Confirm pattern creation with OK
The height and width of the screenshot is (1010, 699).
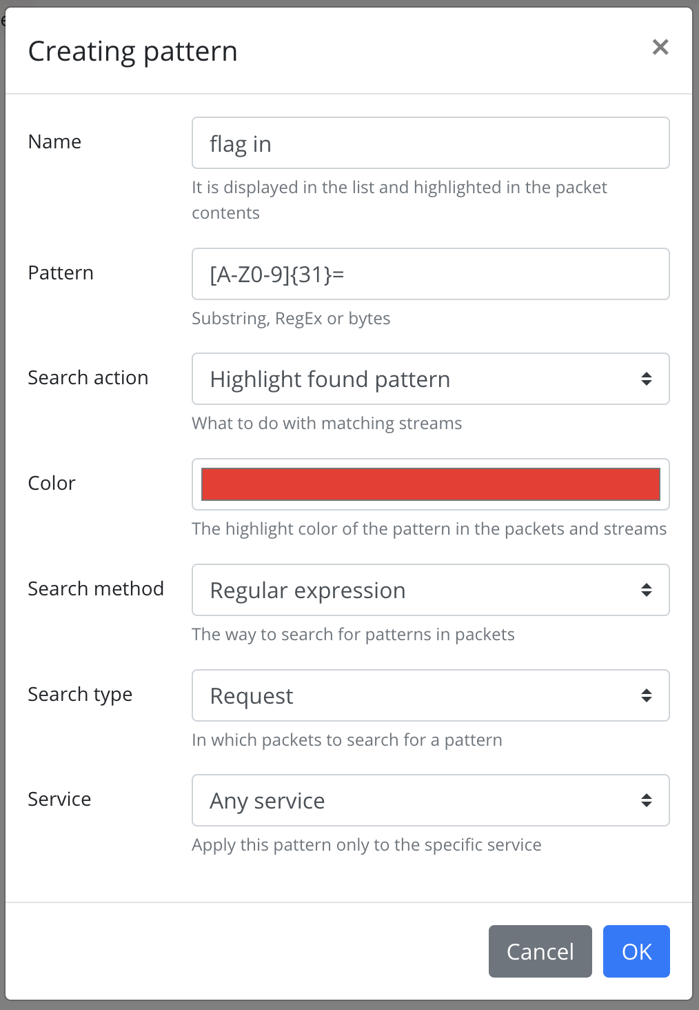[x=636, y=951]
